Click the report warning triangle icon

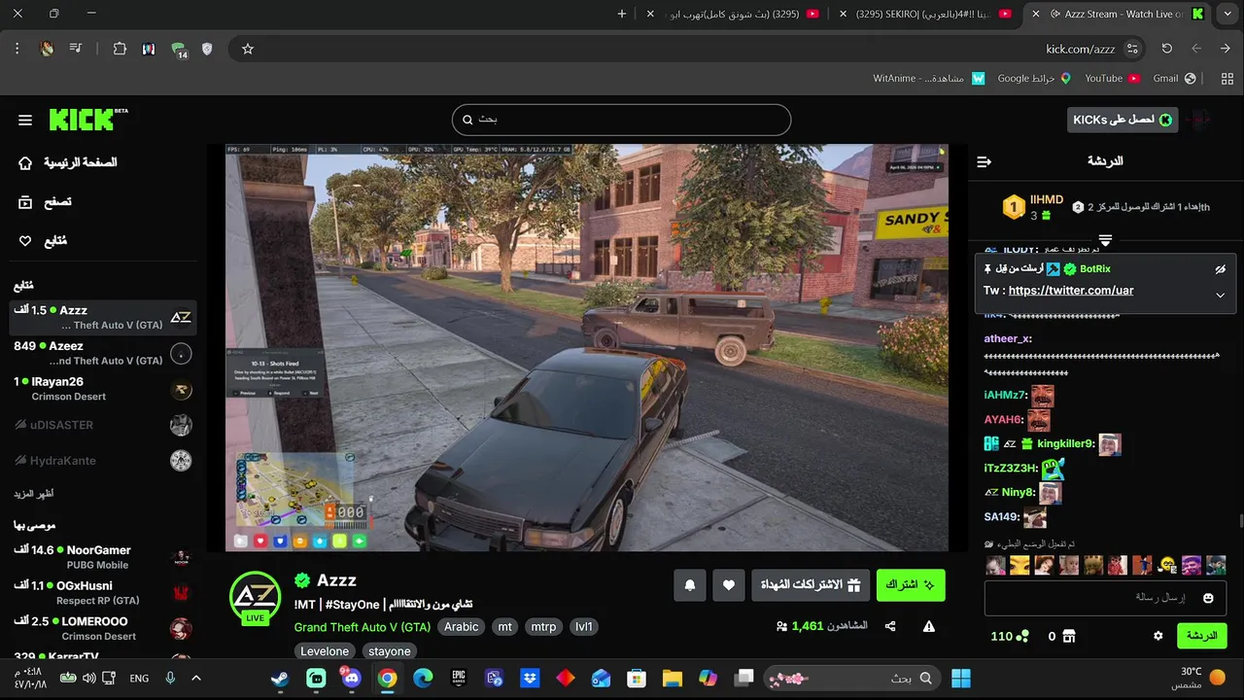click(929, 626)
